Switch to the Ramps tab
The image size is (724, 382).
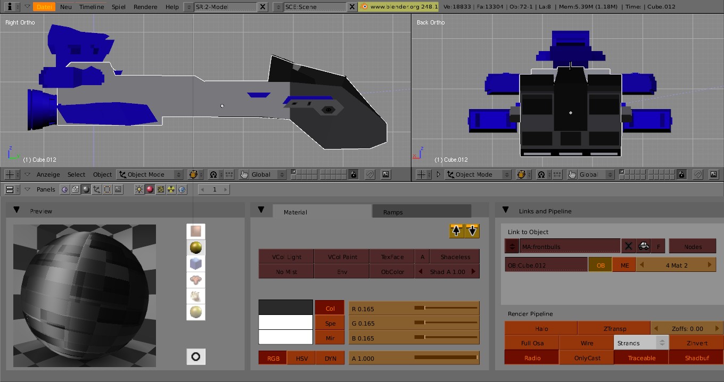tap(393, 212)
